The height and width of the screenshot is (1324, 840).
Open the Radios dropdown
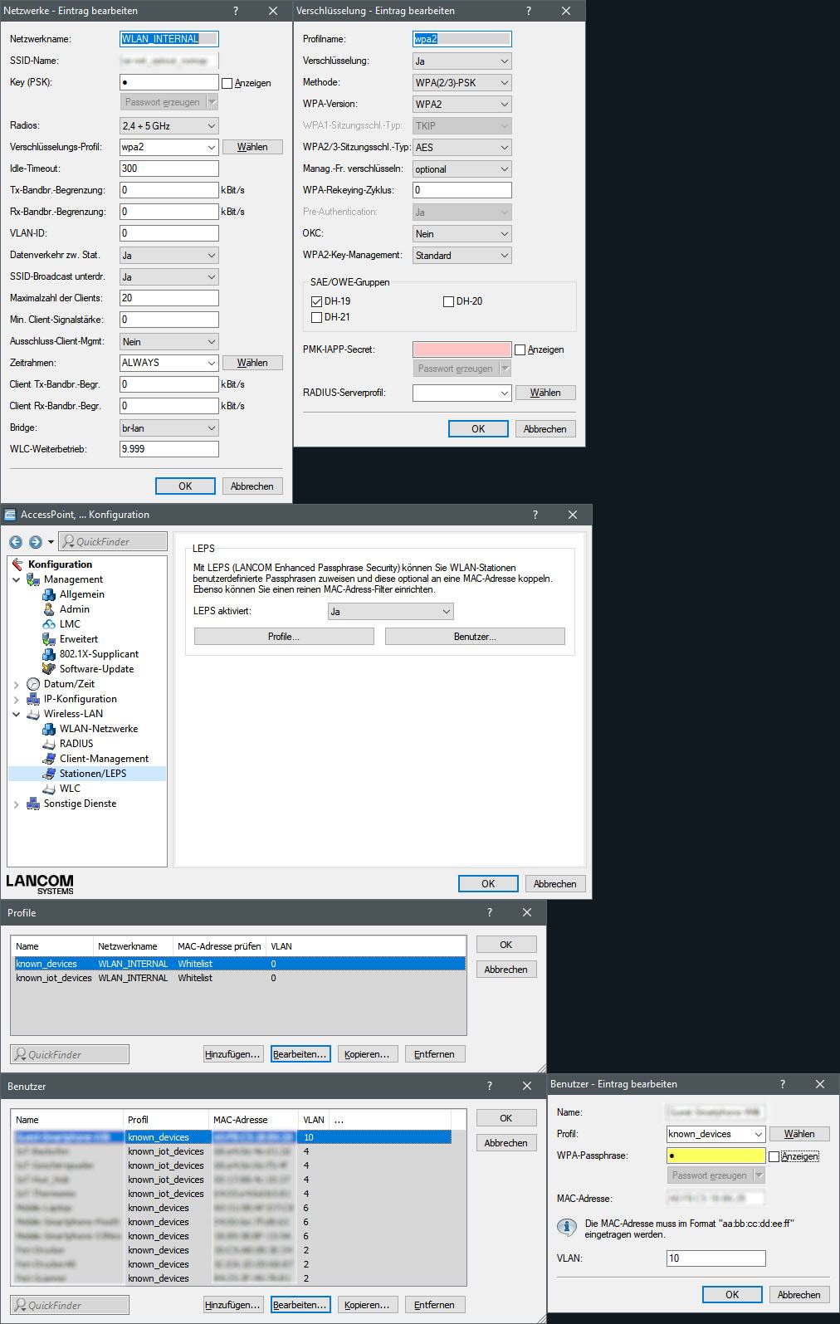click(x=169, y=125)
